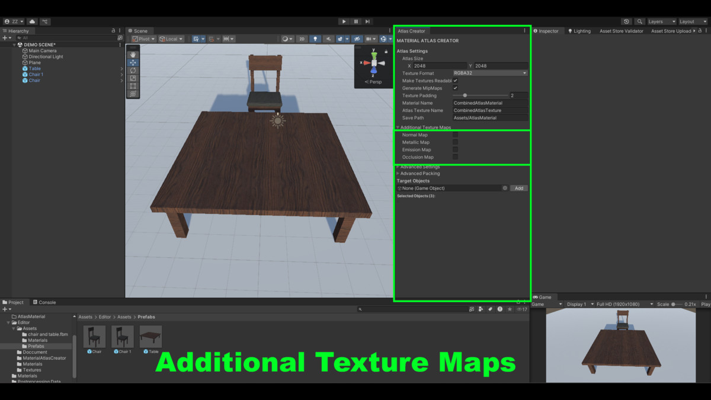Open favorites star icon in Project toolbar

(x=510, y=309)
